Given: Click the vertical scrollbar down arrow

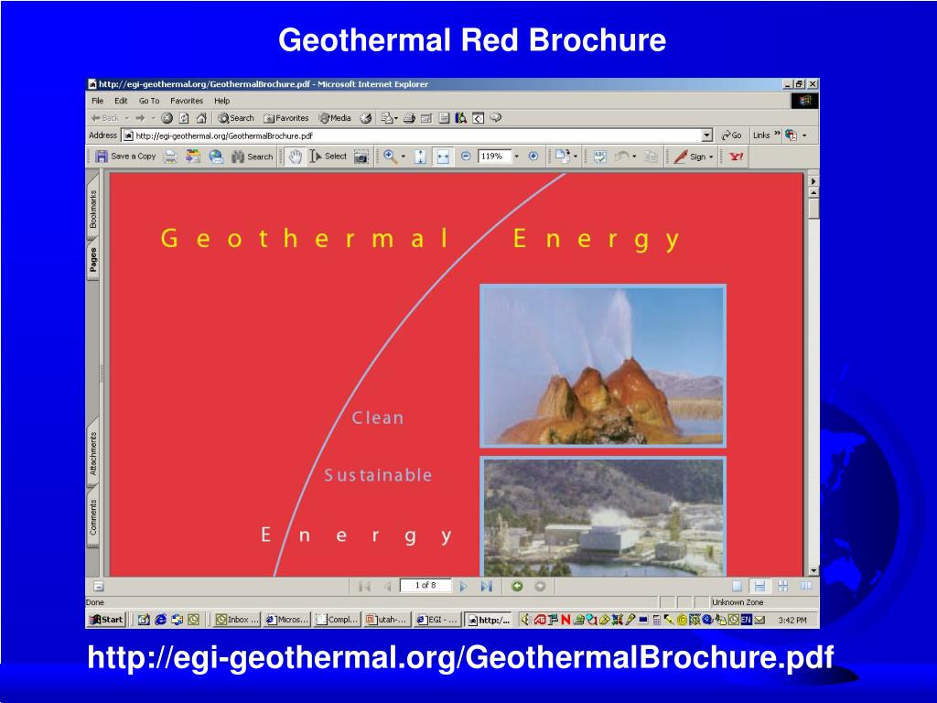Looking at the screenshot, I should 813,571.
